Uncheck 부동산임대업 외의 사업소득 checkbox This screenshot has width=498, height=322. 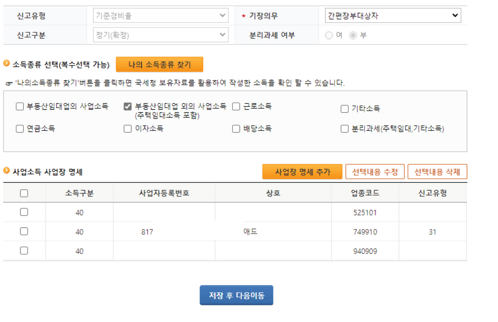coord(128,107)
